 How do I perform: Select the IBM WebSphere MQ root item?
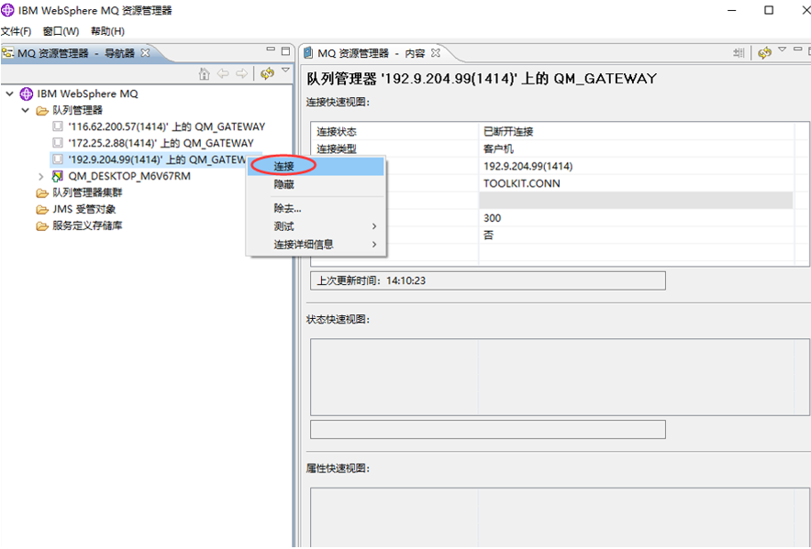[87, 93]
